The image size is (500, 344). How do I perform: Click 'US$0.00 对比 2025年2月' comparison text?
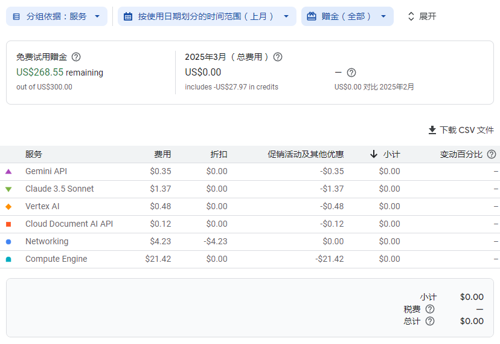[x=374, y=87]
